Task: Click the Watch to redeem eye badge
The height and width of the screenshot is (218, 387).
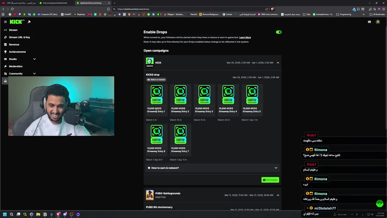Action: tap(156, 80)
